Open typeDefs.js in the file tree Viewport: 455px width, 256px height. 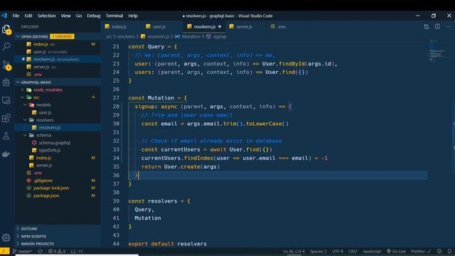tap(50, 150)
